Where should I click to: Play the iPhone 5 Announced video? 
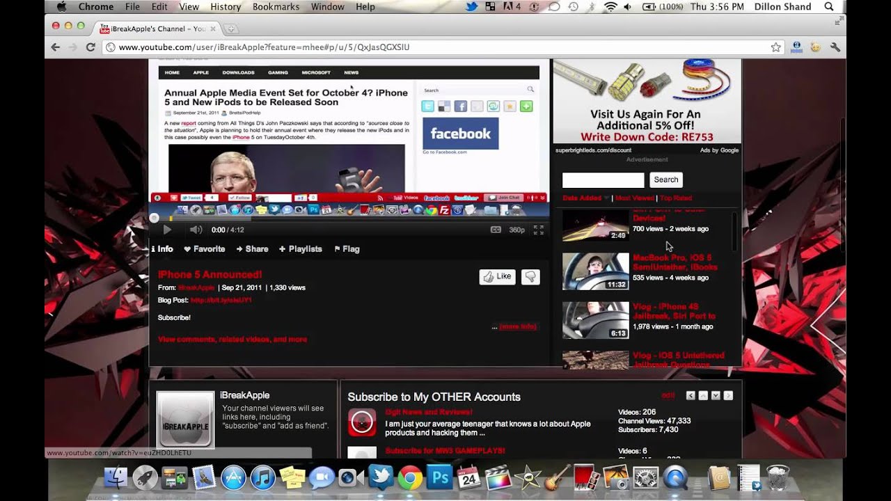tap(167, 230)
